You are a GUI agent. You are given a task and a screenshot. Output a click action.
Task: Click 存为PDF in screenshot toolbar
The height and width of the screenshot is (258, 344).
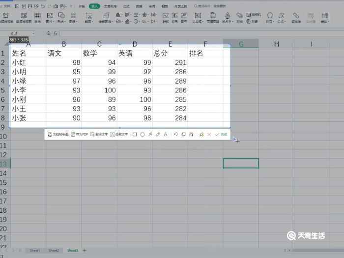pyautogui.click(x=80, y=134)
